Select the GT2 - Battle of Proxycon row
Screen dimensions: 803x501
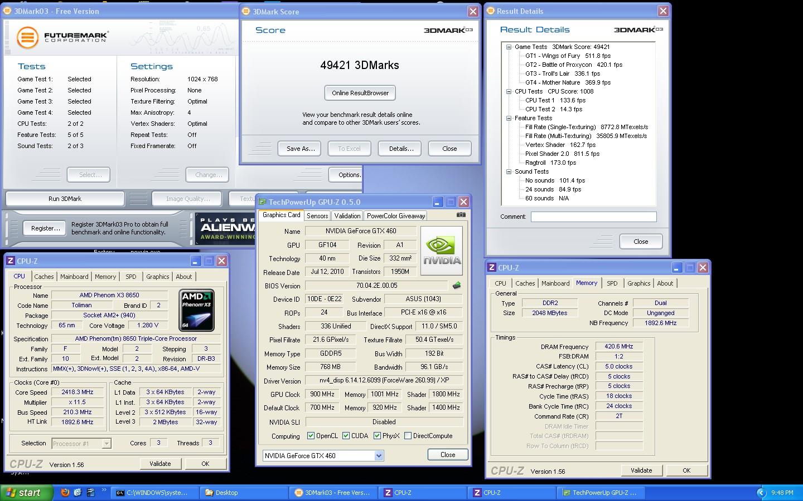point(574,65)
